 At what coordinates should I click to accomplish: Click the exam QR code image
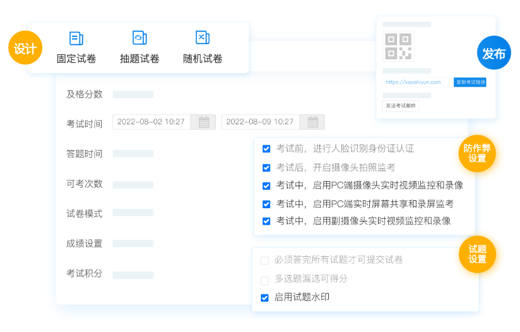pos(398,47)
